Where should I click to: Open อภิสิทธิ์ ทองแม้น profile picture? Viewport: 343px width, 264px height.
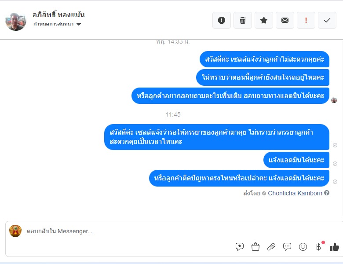pos(16,21)
